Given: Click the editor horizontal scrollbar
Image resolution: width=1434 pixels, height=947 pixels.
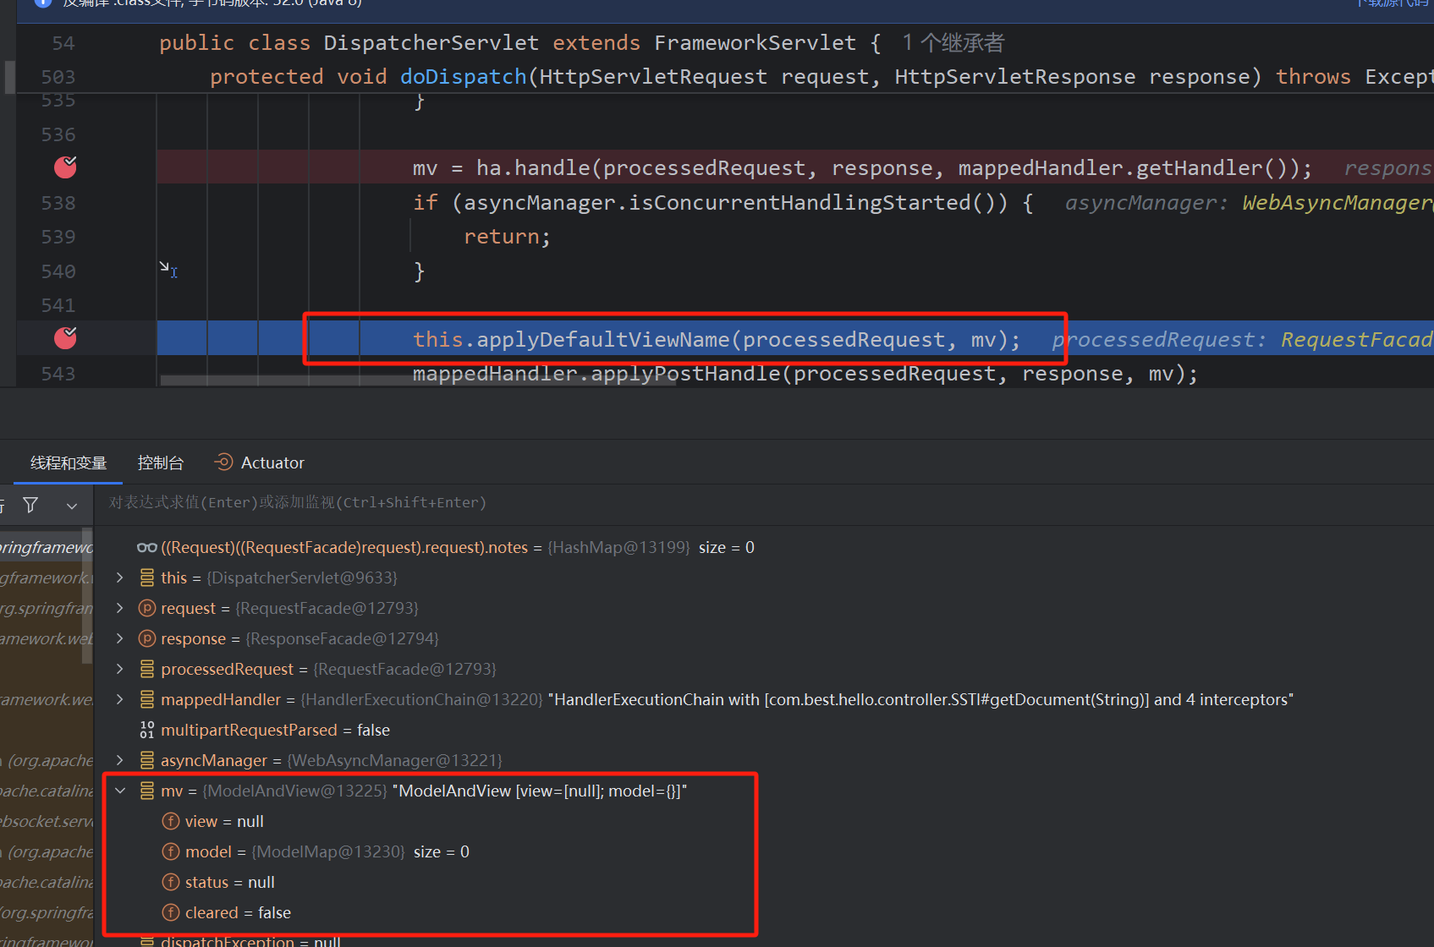Looking at the screenshot, I should (x=419, y=380).
